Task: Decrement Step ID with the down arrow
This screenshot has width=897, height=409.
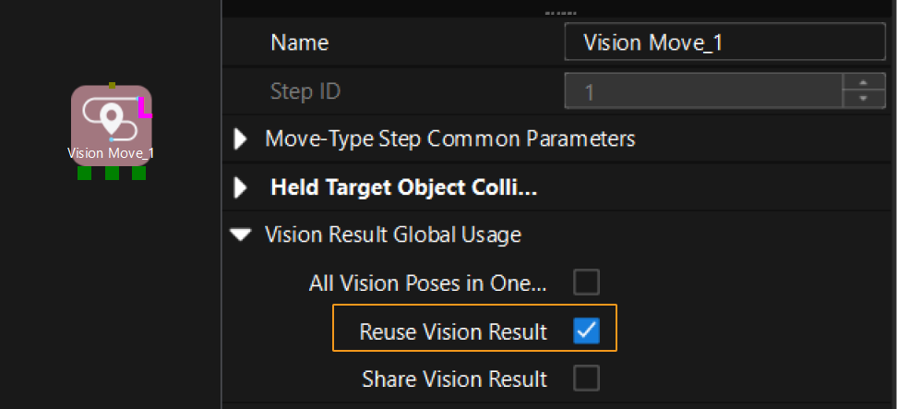Action: coord(864,99)
